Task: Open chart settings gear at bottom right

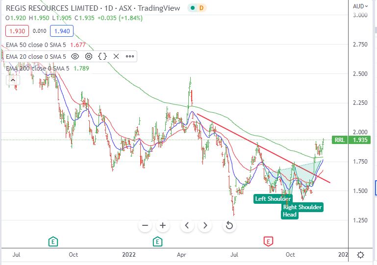Action: pos(360,255)
